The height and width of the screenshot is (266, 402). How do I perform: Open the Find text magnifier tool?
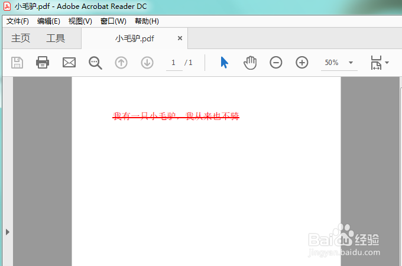point(95,63)
